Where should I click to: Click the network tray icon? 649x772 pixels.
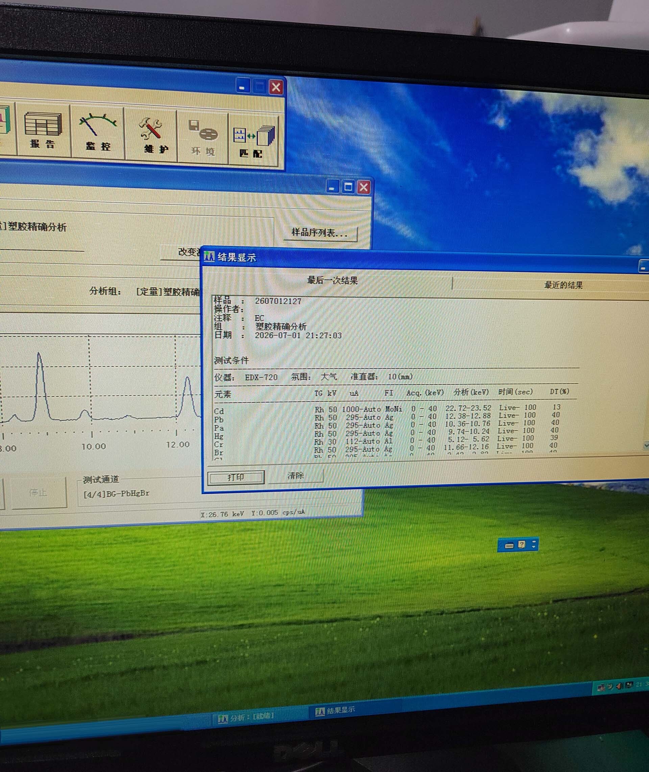601,687
